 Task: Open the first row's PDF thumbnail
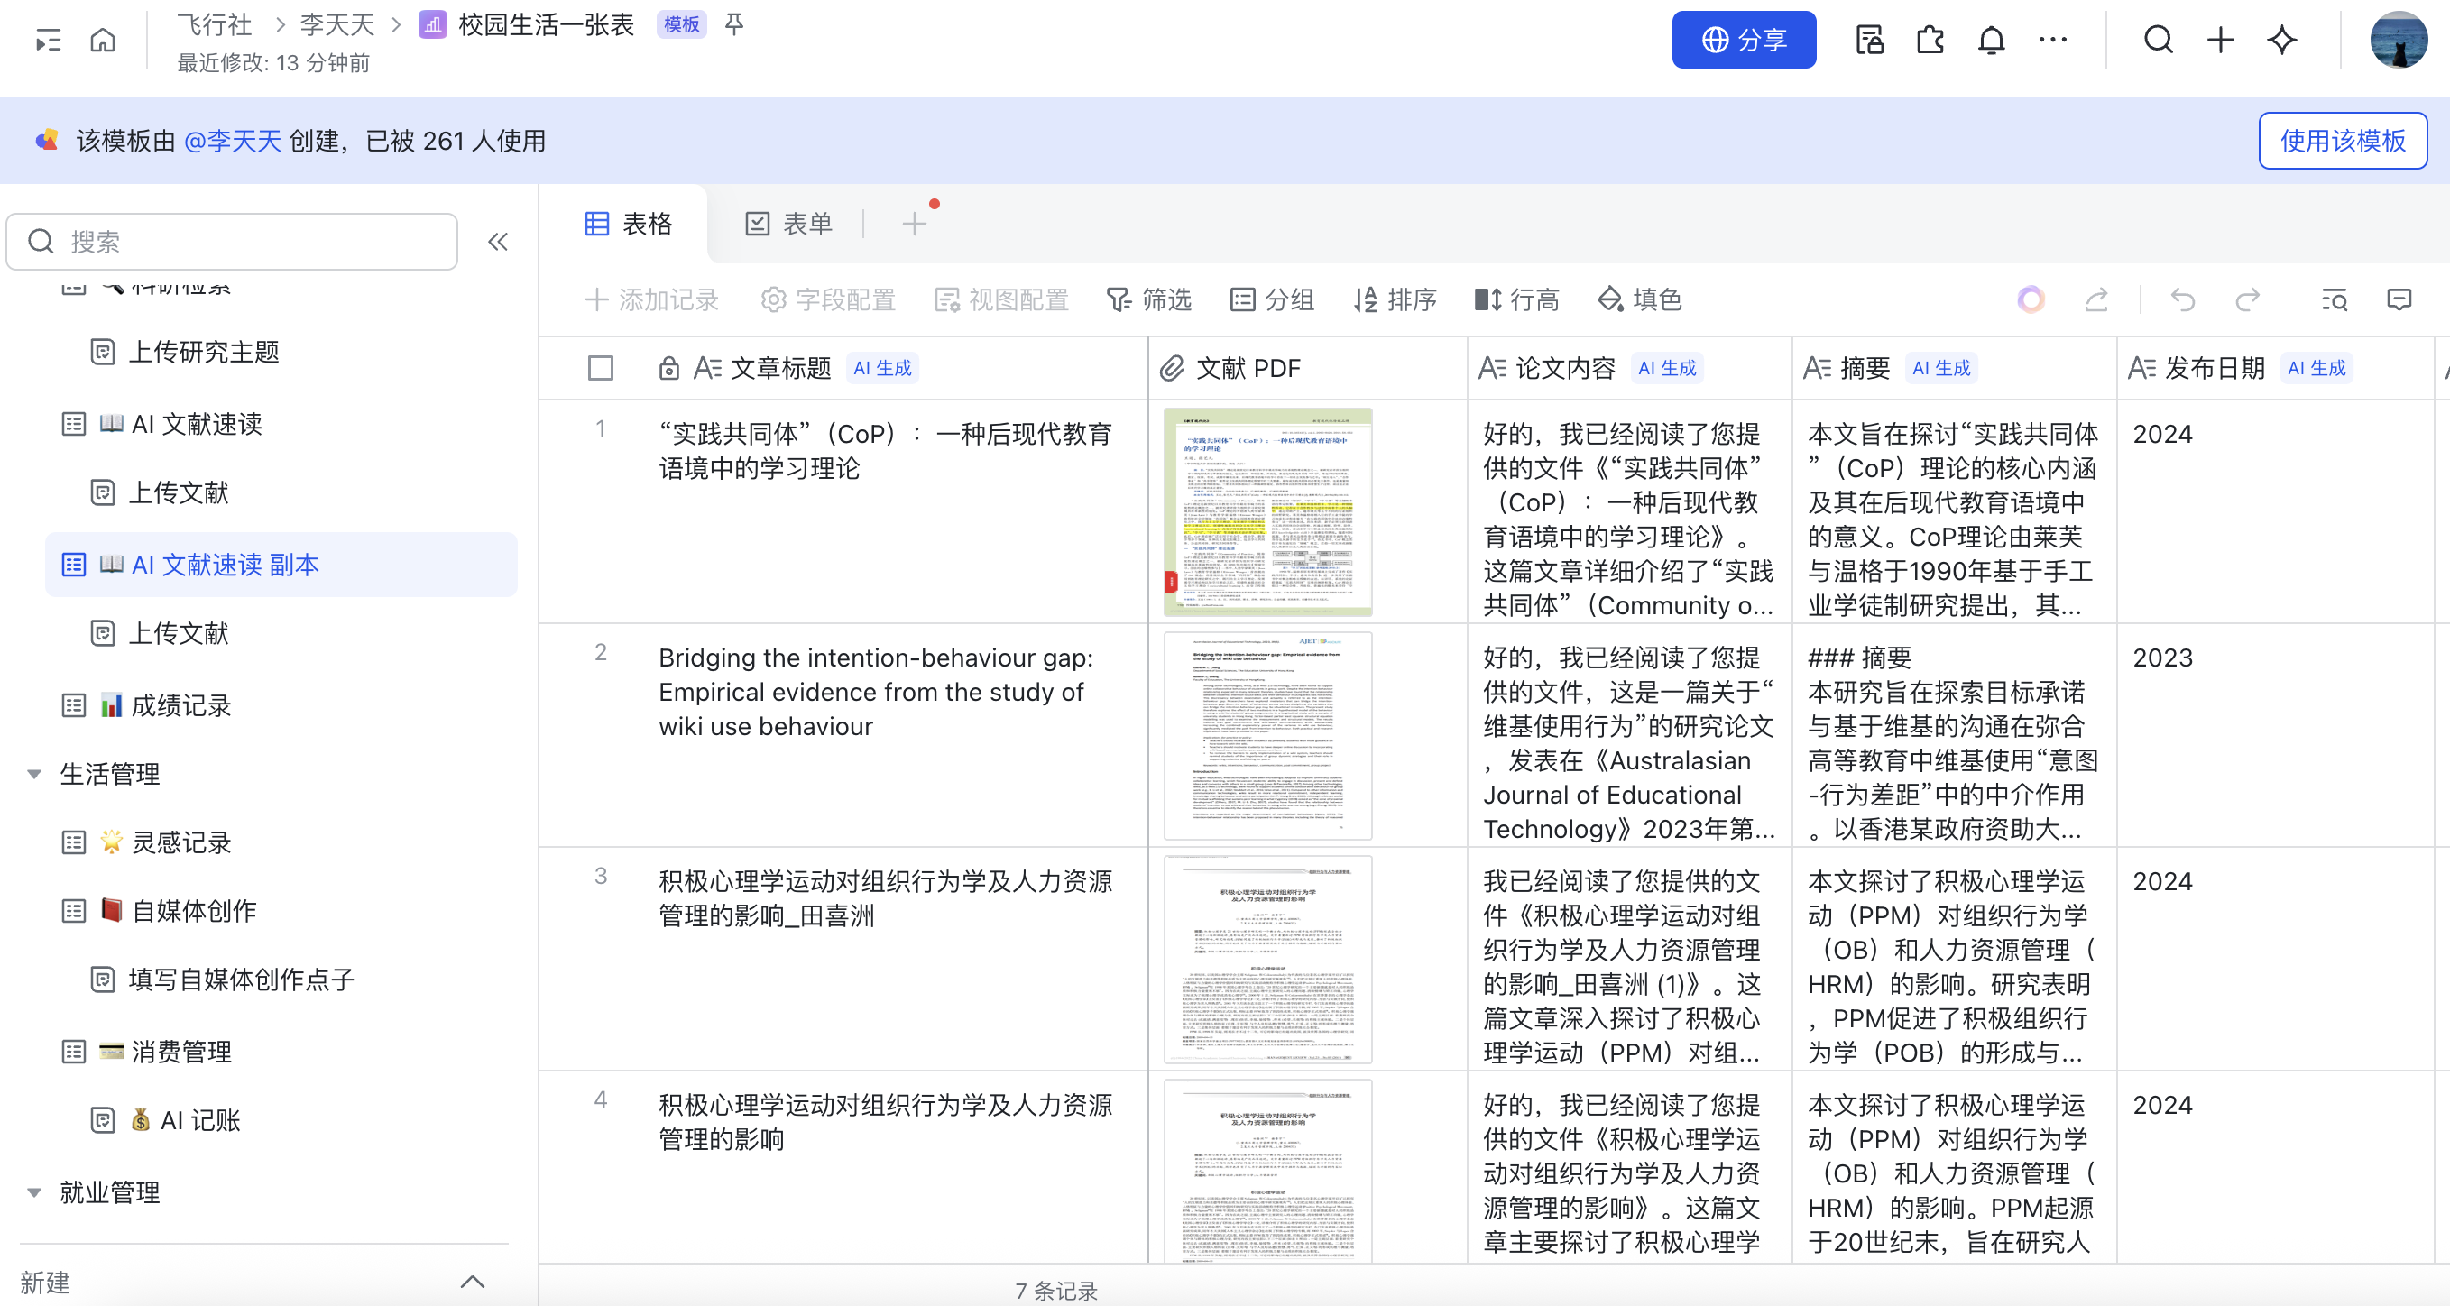(1266, 511)
